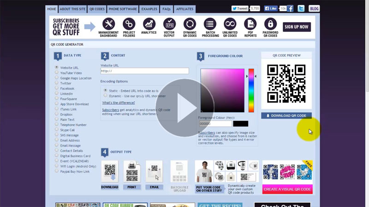
Task: Adjust the rainbow hue slider strip
Action: (x=251, y=90)
